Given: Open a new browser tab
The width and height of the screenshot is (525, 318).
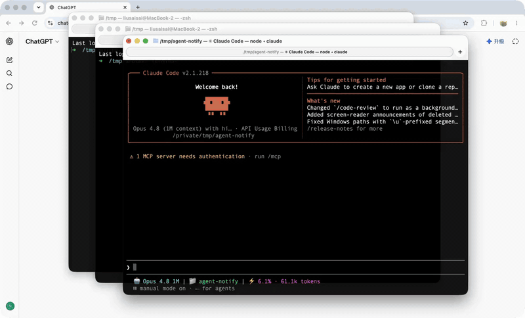Looking at the screenshot, I should (x=138, y=7).
